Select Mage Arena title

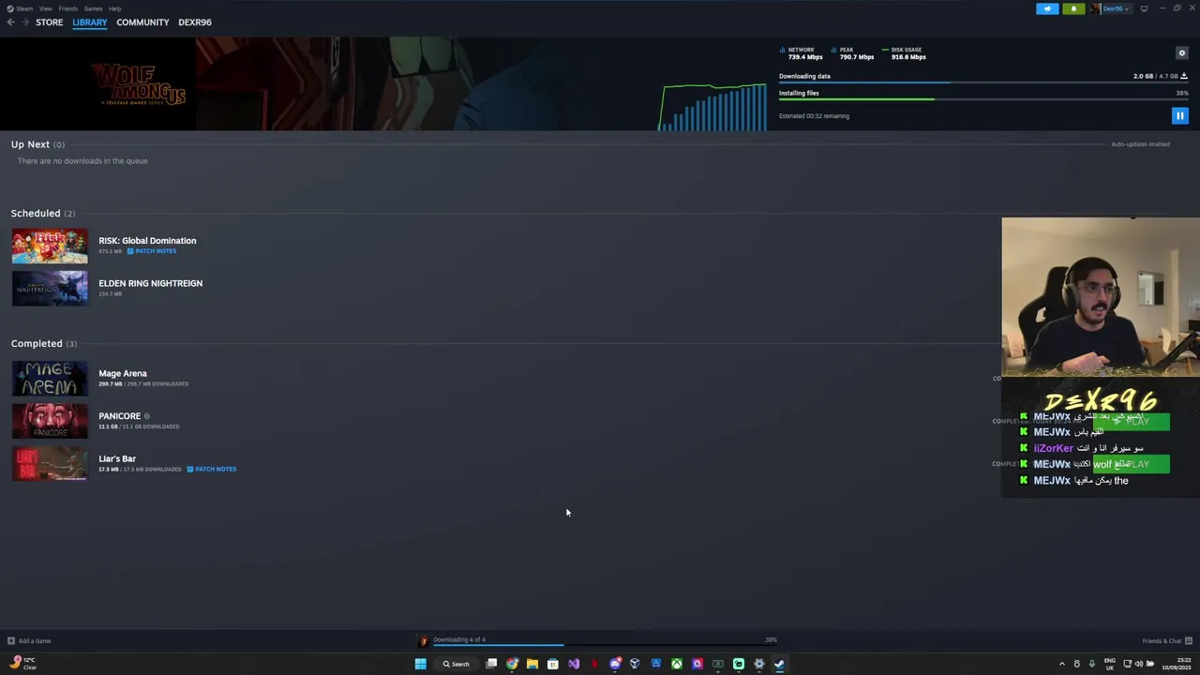pyautogui.click(x=123, y=373)
